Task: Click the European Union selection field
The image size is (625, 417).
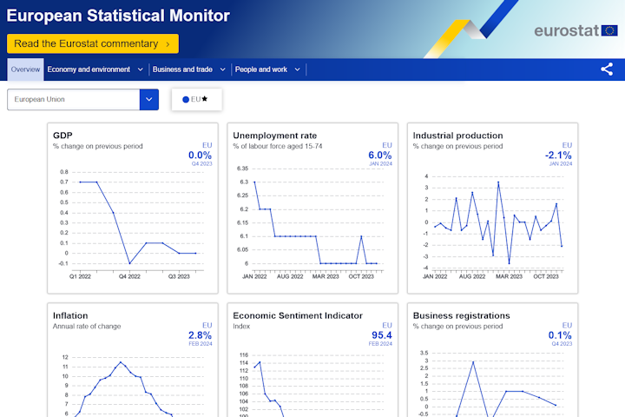Action: (74, 99)
